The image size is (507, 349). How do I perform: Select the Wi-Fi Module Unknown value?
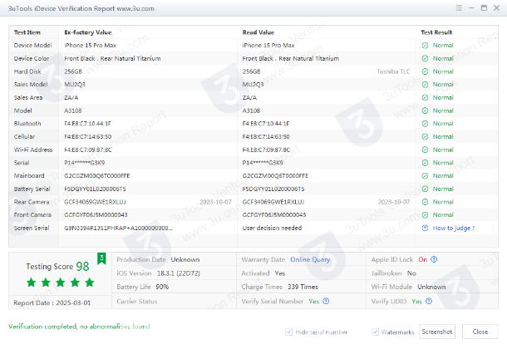click(x=431, y=287)
